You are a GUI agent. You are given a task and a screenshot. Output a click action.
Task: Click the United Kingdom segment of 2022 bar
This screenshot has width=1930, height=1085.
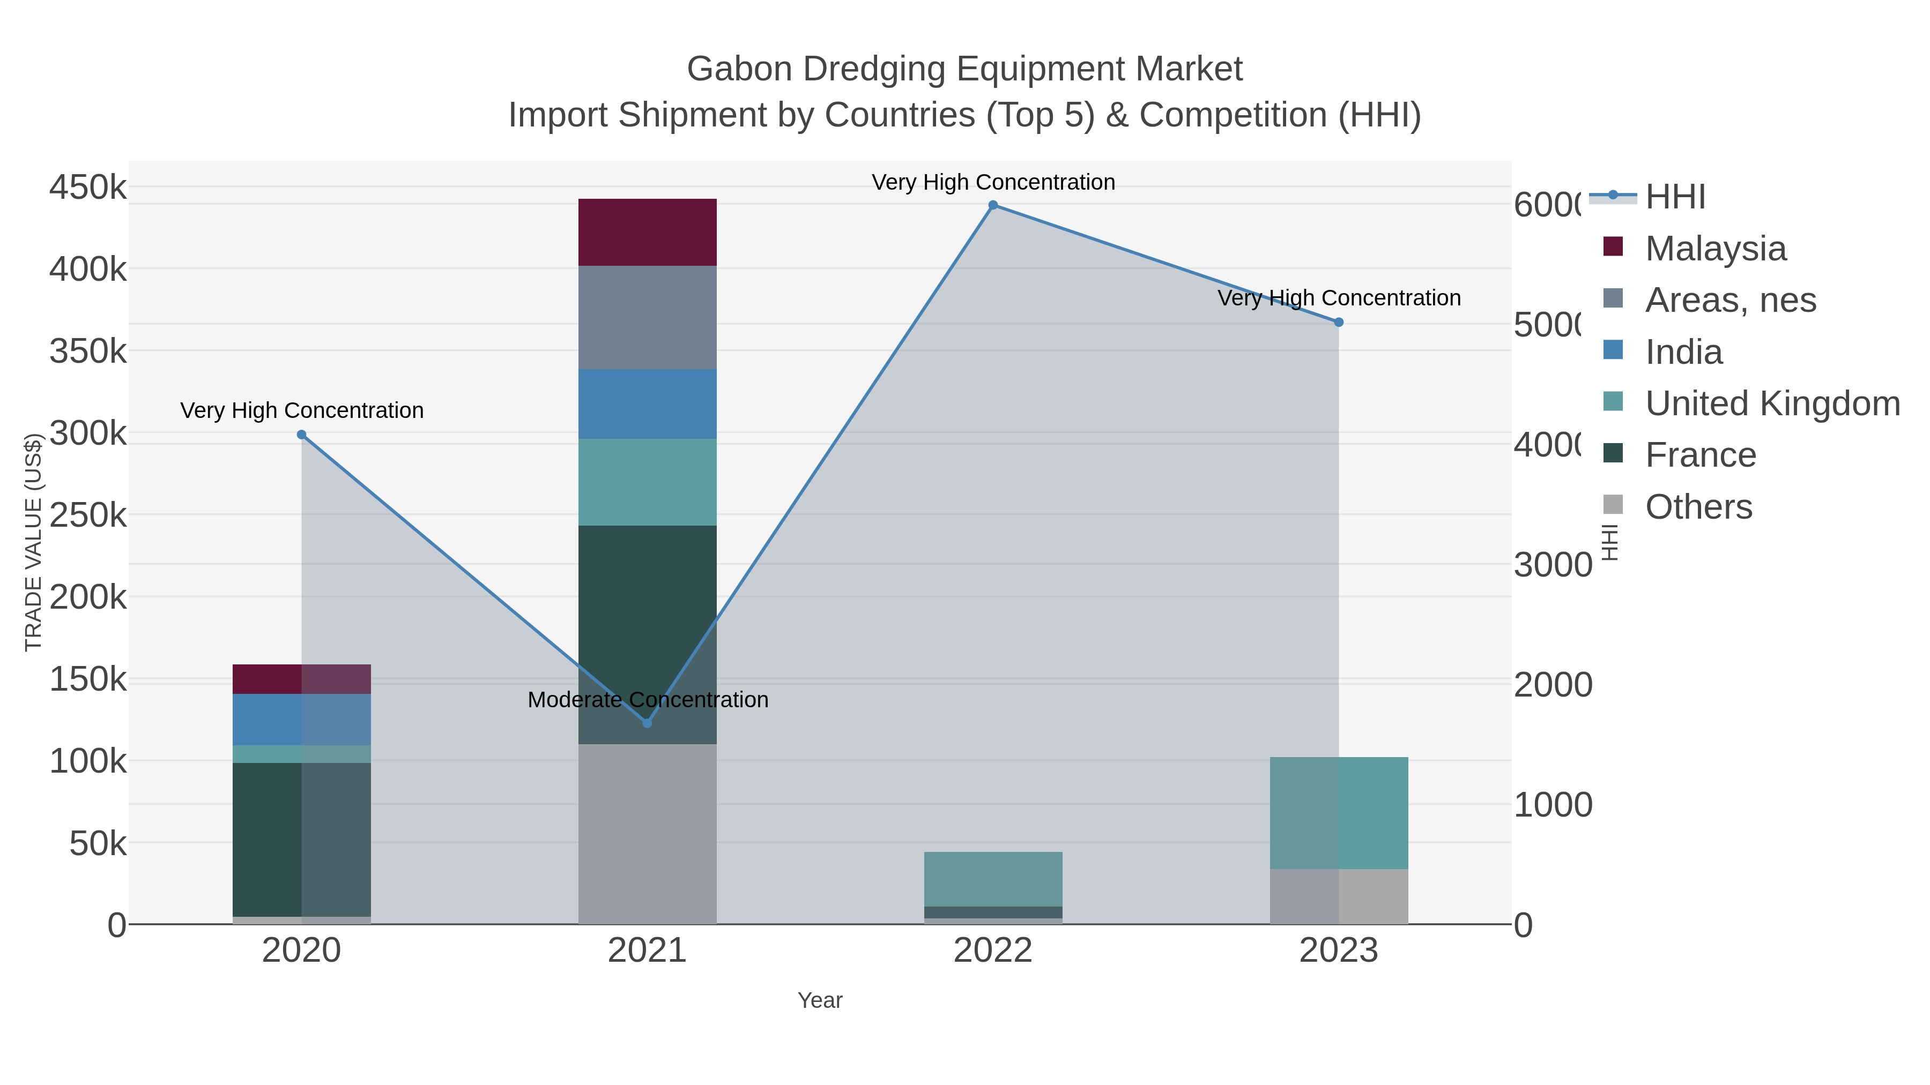(x=993, y=879)
